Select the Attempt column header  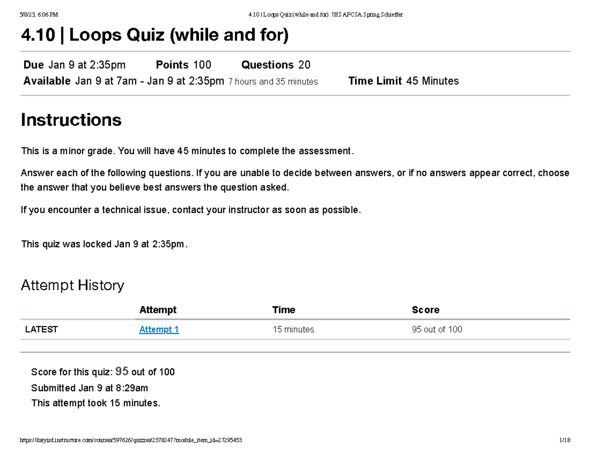(x=158, y=310)
